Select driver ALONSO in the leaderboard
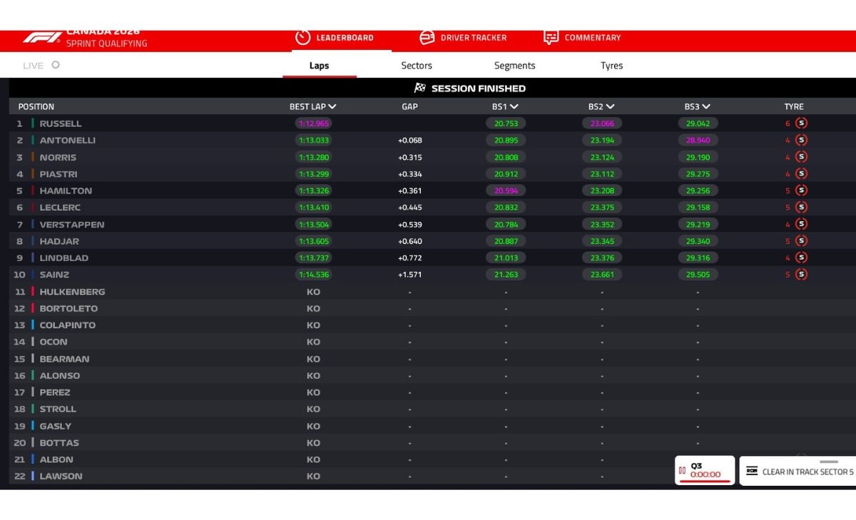 60,375
